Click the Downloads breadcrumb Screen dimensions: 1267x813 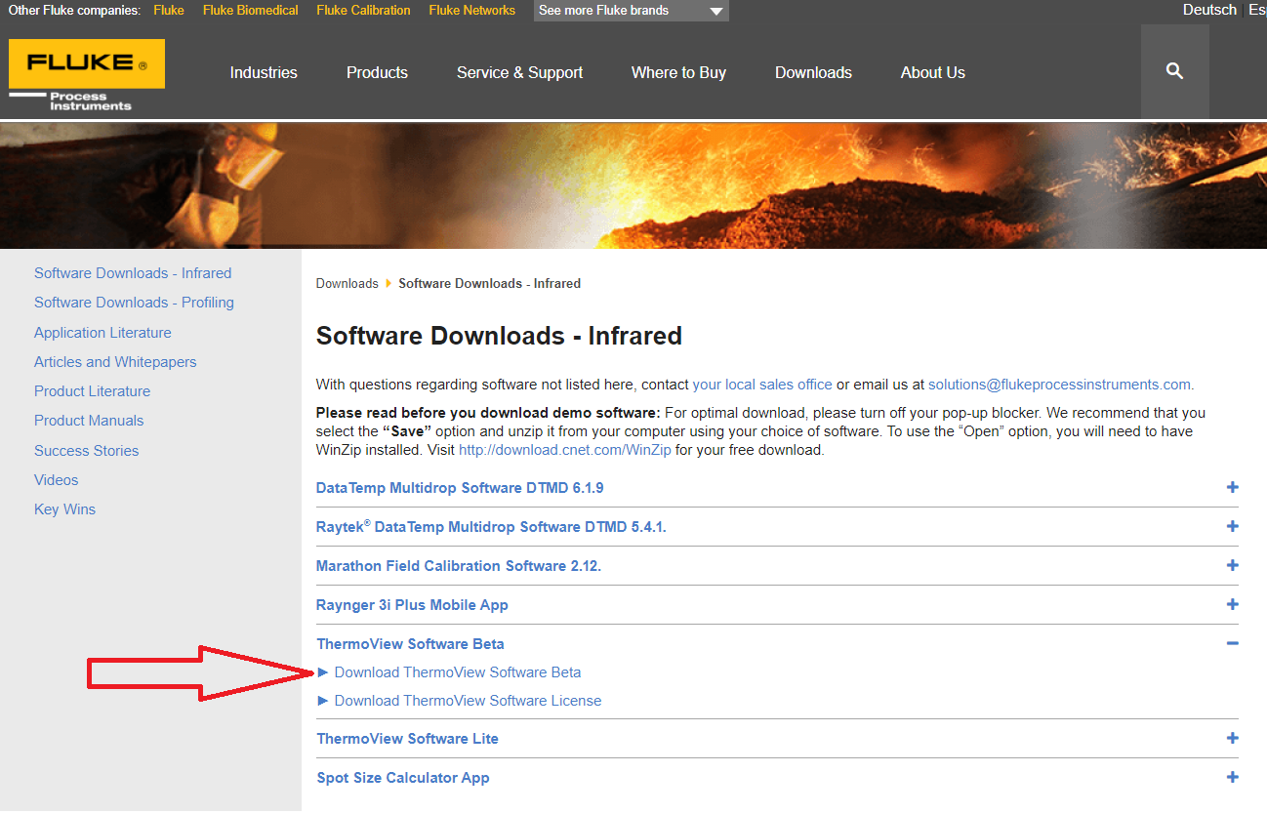click(347, 284)
